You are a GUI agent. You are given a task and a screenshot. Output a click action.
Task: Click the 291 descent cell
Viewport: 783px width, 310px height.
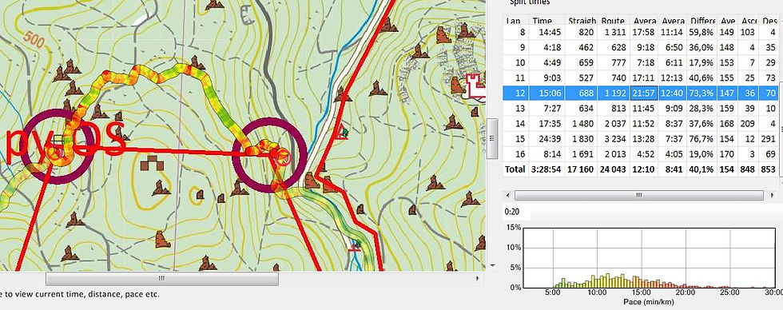769,139
